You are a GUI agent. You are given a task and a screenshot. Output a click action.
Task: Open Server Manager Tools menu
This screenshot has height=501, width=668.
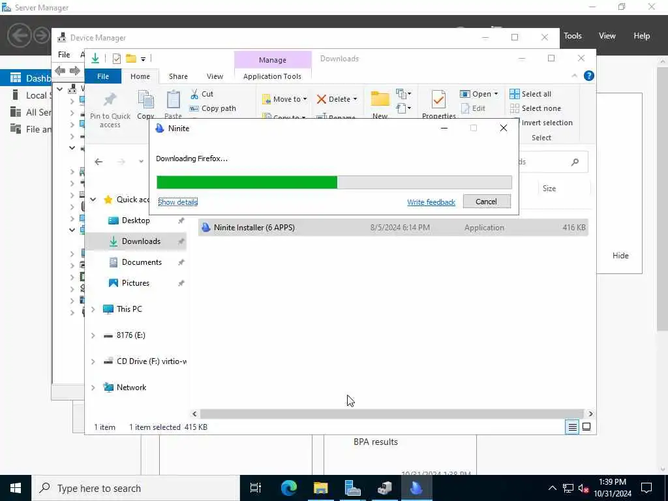(x=573, y=36)
